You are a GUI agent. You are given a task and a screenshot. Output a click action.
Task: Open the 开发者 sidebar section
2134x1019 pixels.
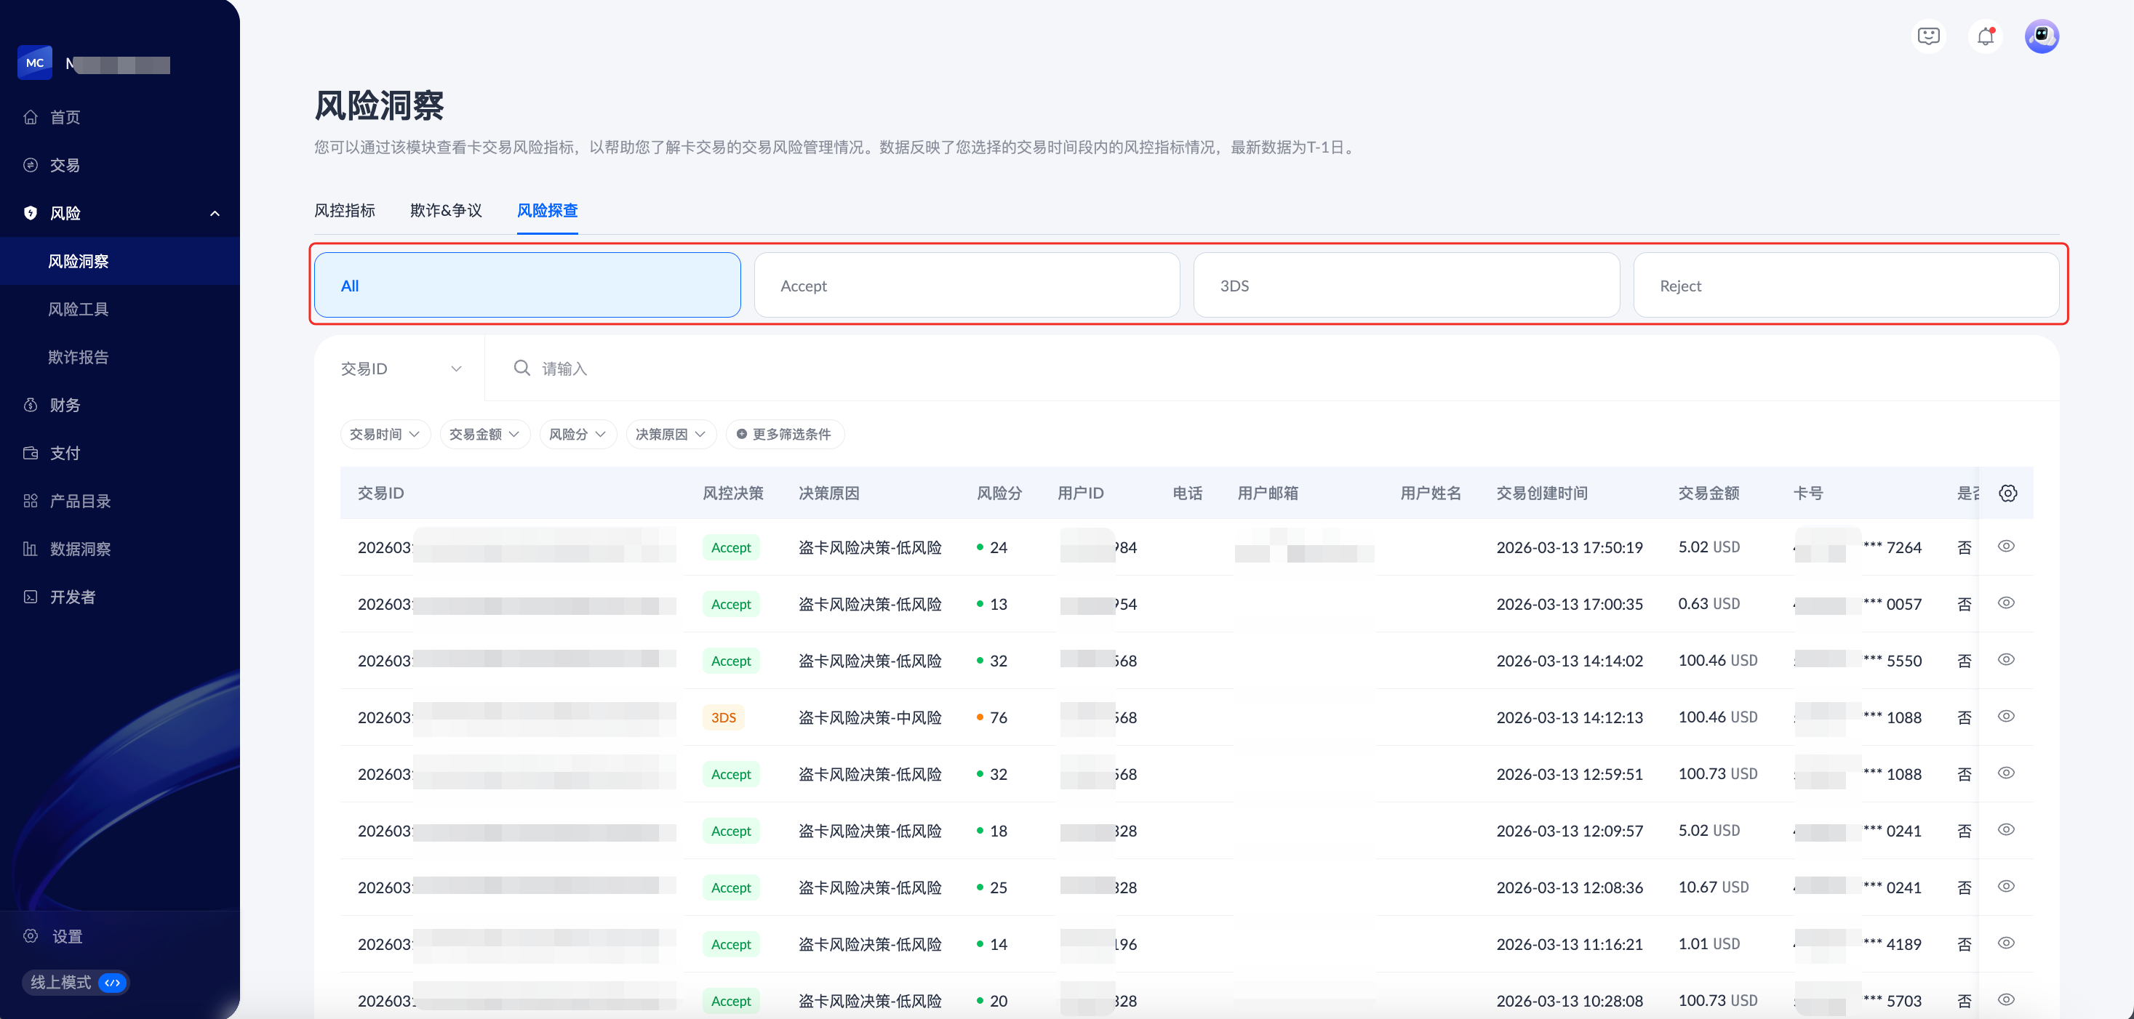click(72, 597)
